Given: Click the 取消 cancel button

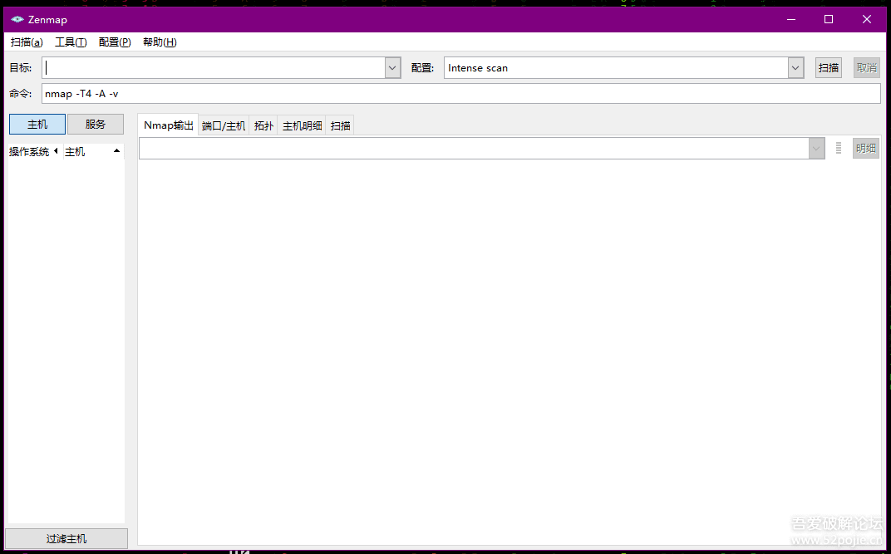Looking at the screenshot, I should [x=867, y=67].
